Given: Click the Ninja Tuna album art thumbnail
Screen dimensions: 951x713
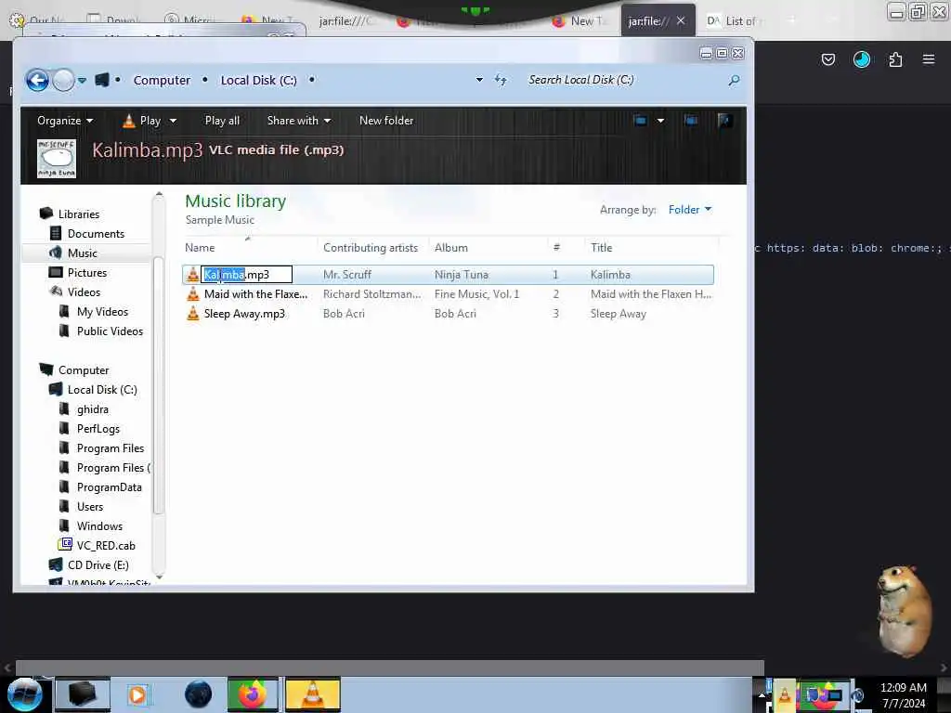Looking at the screenshot, I should pos(57,158).
